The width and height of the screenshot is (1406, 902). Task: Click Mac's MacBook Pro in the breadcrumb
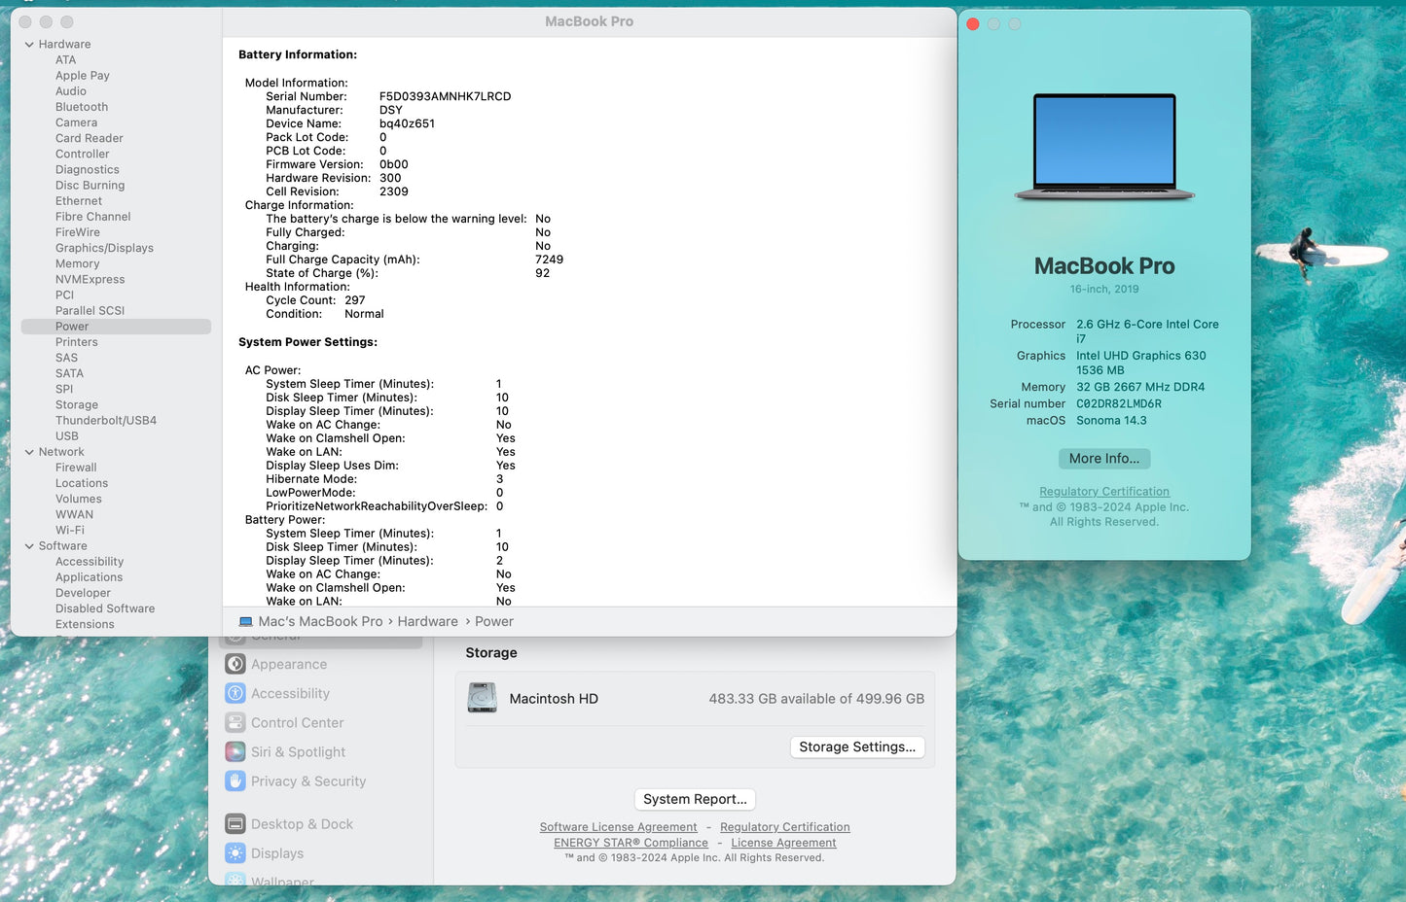[320, 621]
